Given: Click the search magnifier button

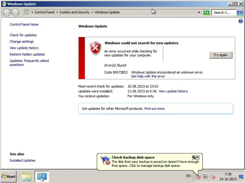Looking at the screenshot, I should click(240, 13).
